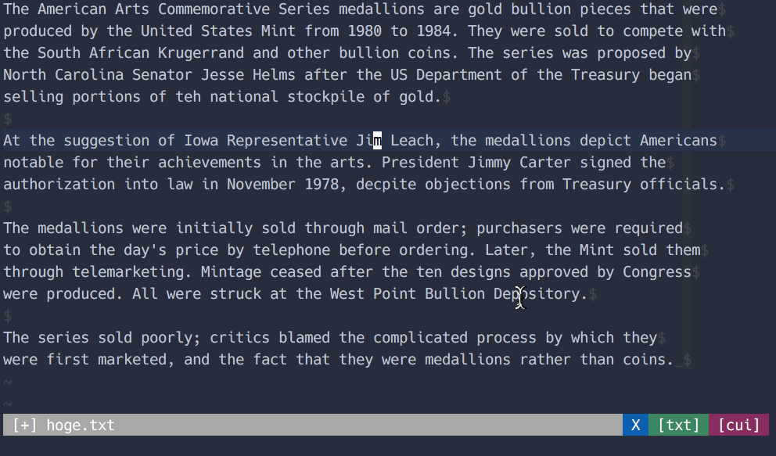Click the year "1984" in the first line pair
The image size is (776, 456).
point(433,31)
